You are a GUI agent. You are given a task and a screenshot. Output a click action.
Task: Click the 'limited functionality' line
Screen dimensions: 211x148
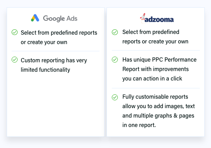(45, 70)
